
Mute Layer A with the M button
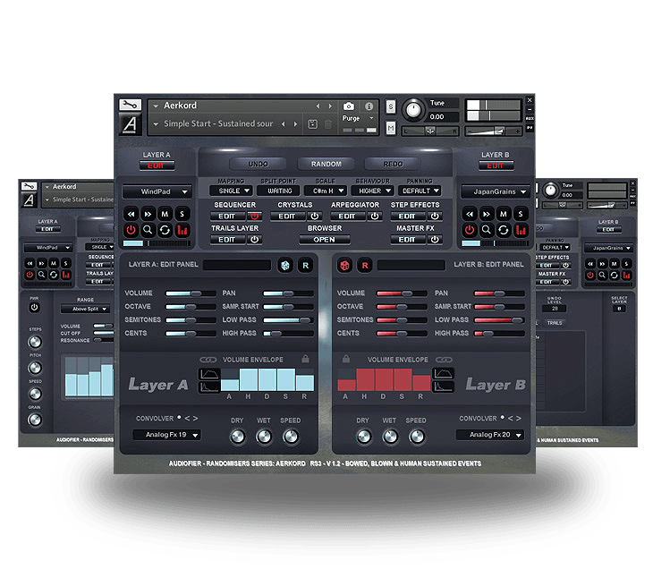click(165, 214)
